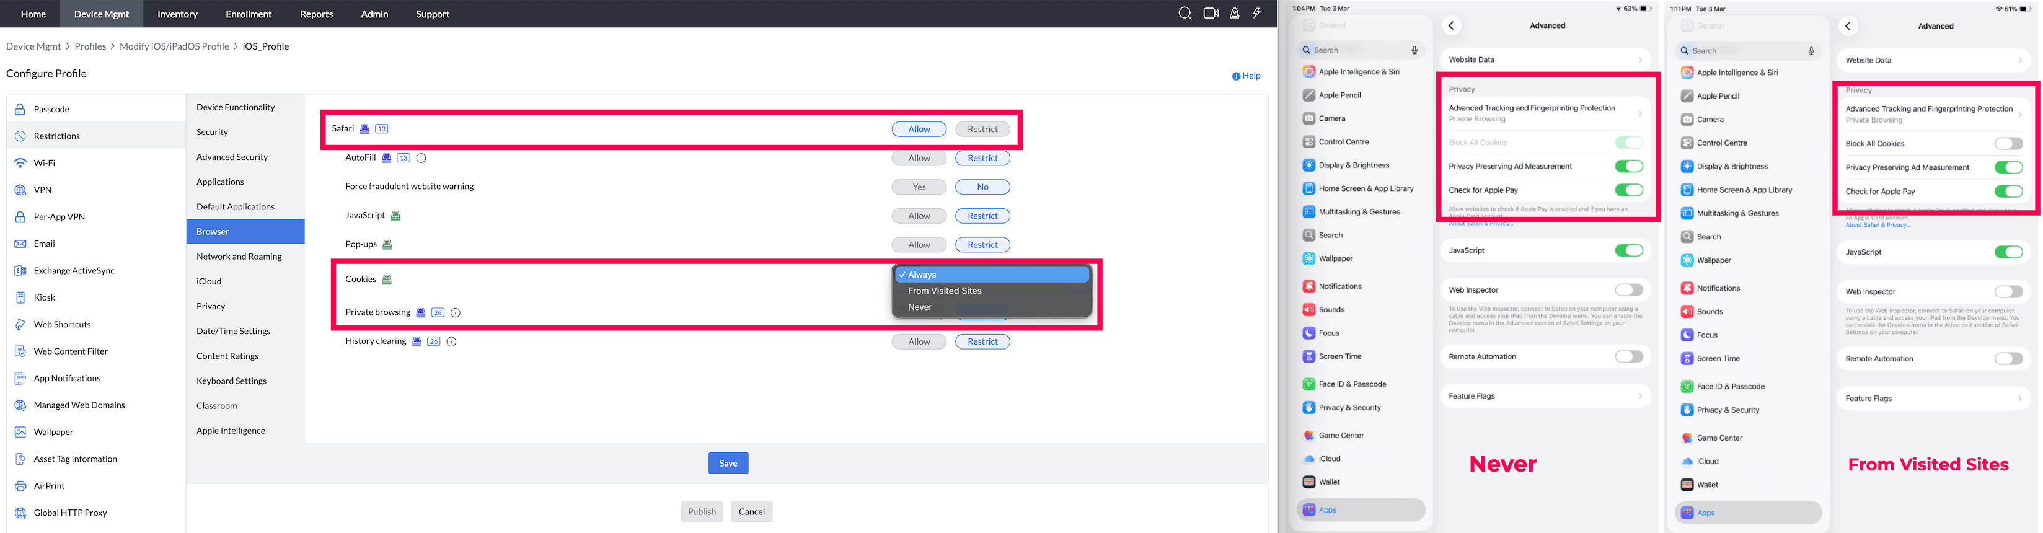Click the lightning bolt icon in top bar
The width and height of the screenshot is (2043, 533).
[x=1257, y=14]
